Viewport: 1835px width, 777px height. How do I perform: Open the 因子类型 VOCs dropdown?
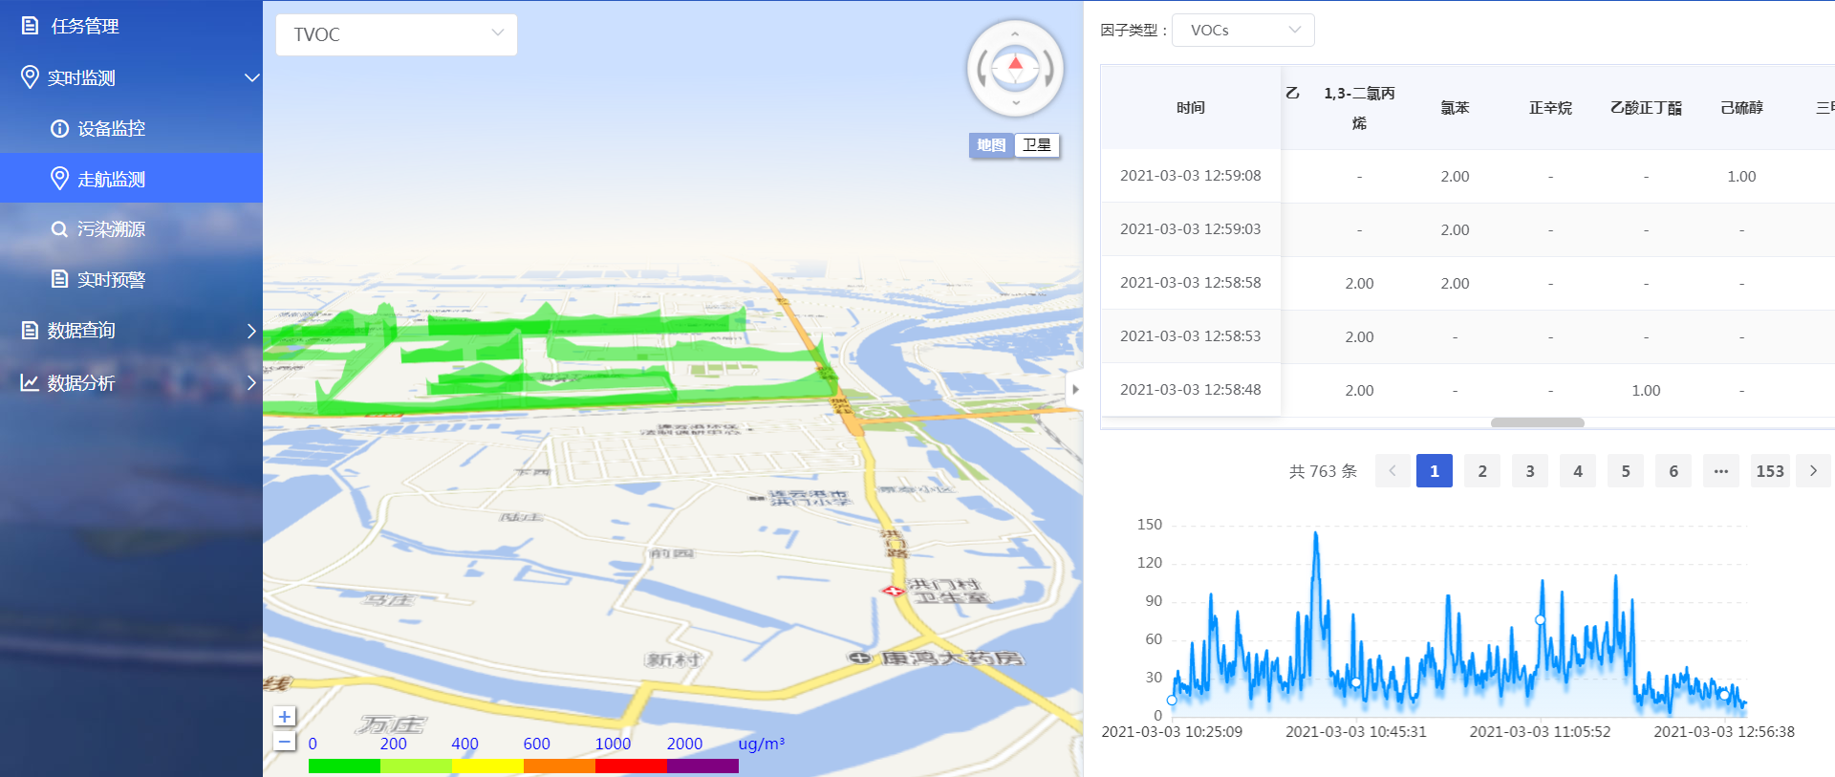(x=1242, y=30)
